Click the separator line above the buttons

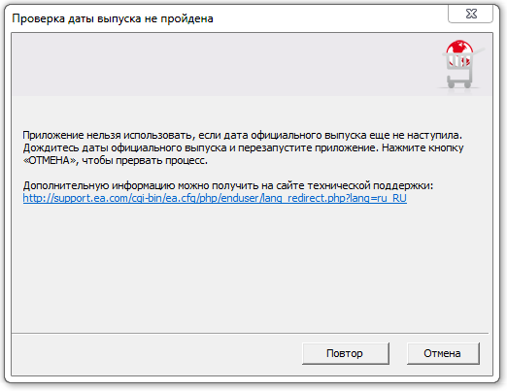[x=250, y=333]
